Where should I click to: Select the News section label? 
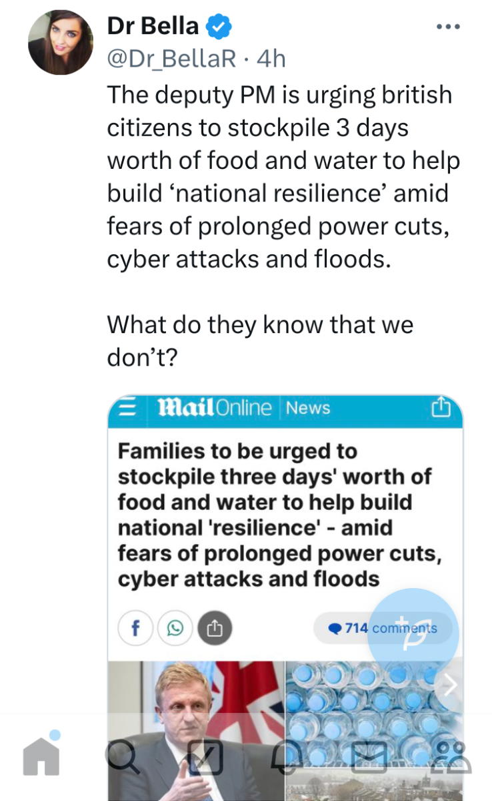pyautogui.click(x=307, y=407)
